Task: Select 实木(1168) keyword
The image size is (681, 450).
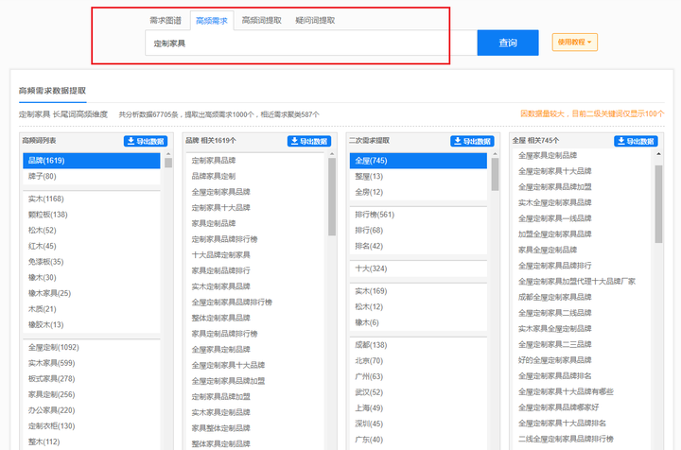Action: [92, 199]
